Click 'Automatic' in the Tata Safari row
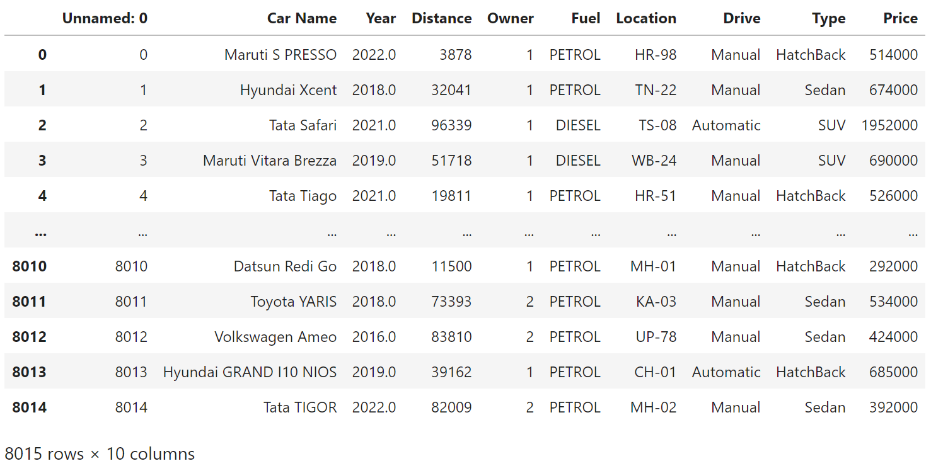This screenshot has height=466, width=931. 726,125
